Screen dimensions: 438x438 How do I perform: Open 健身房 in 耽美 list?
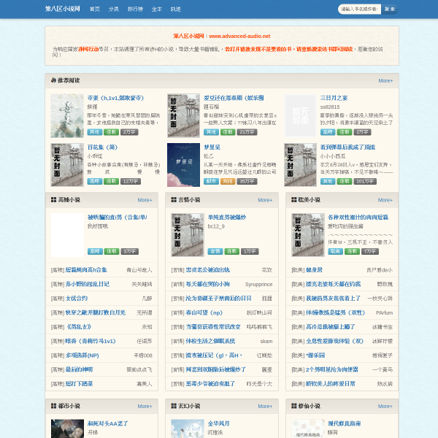tap(314, 270)
